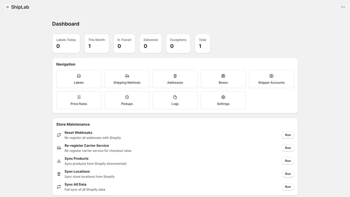Click the Labels text label
Screen dimensions: 350x197
(79, 83)
